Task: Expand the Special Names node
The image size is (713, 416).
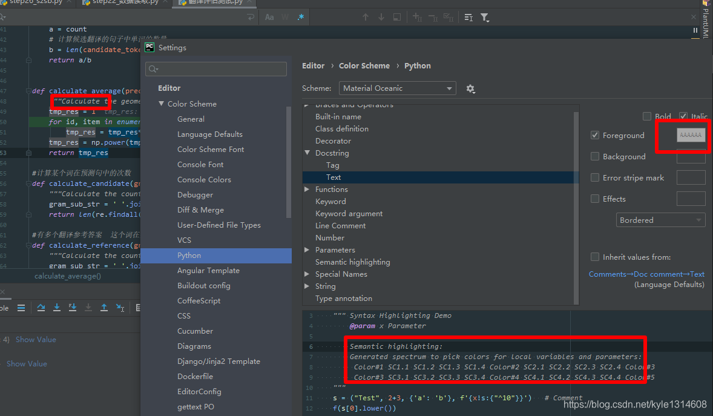Action: point(307,274)
